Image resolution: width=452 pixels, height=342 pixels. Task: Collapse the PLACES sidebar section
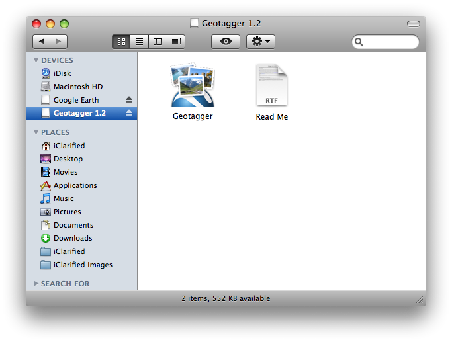36,132
